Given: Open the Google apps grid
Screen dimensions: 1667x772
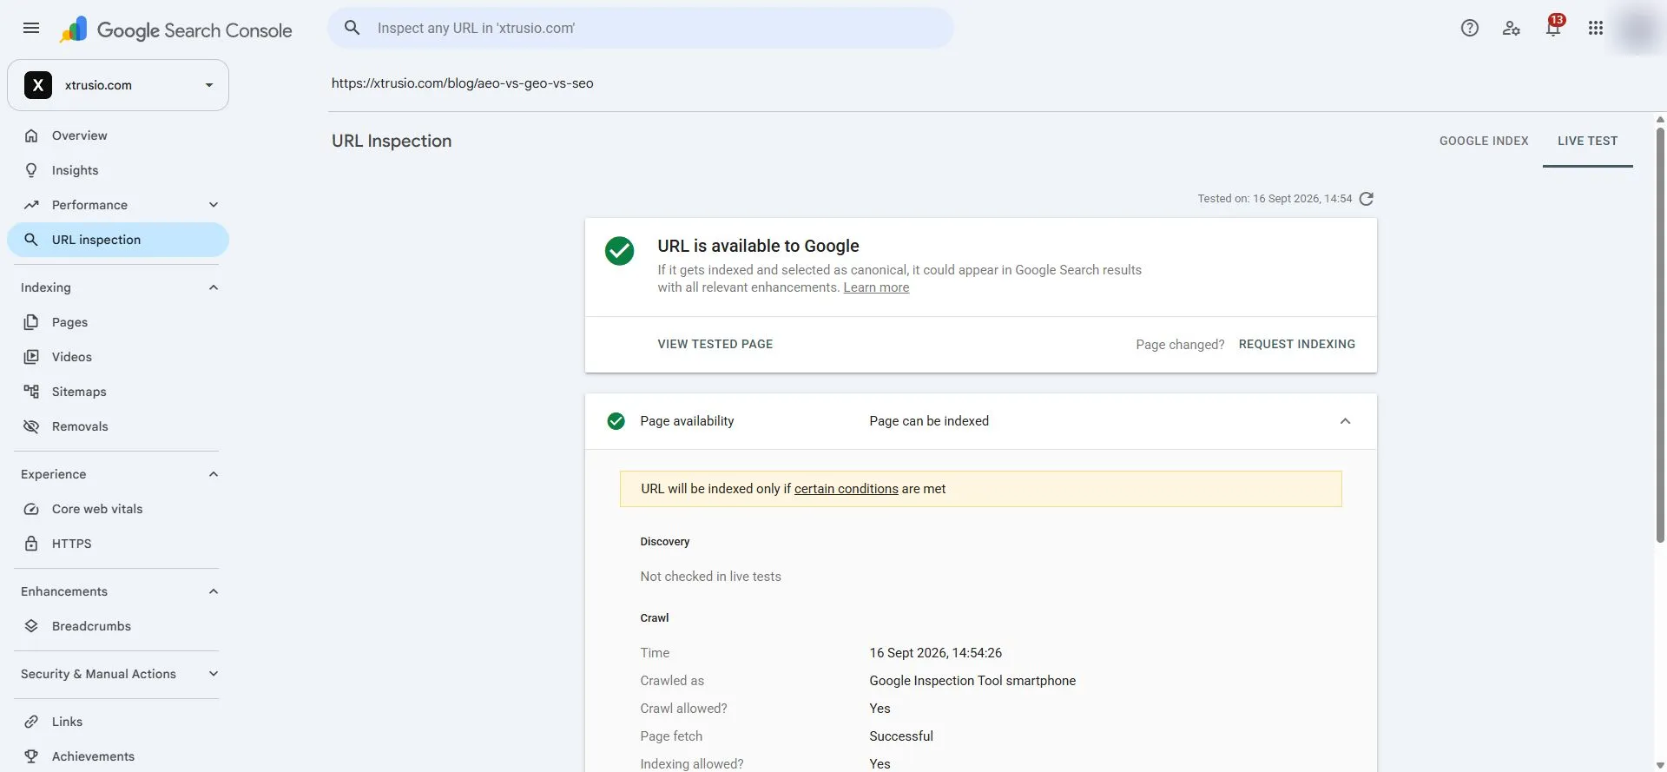Looking at the screenshot, I should [x=1596, y=28].
